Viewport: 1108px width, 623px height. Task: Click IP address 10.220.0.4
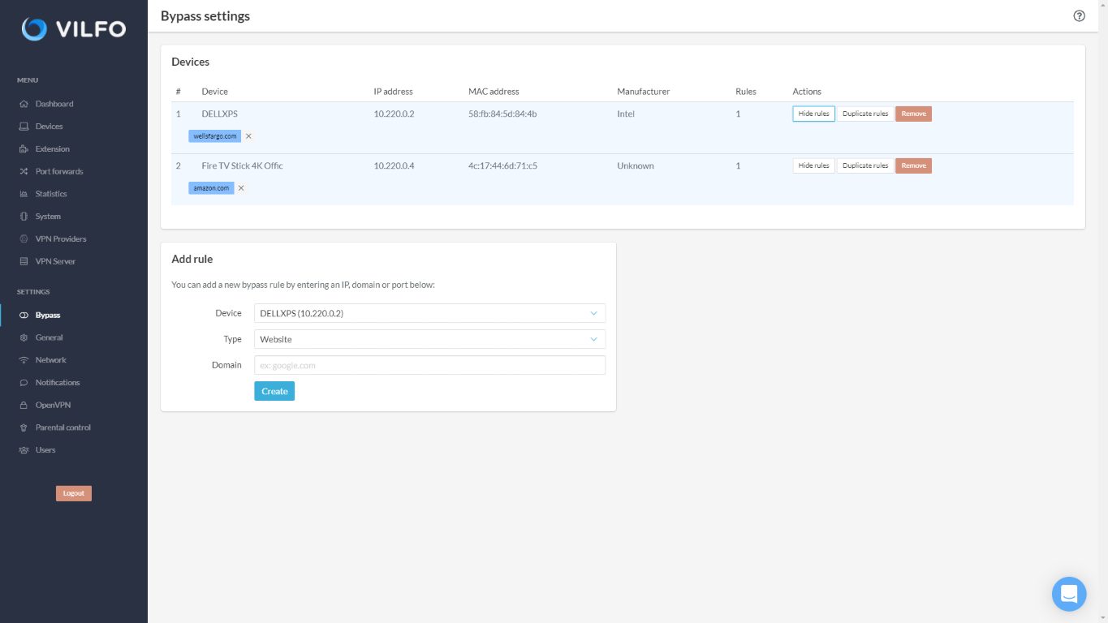click(394, 165)
